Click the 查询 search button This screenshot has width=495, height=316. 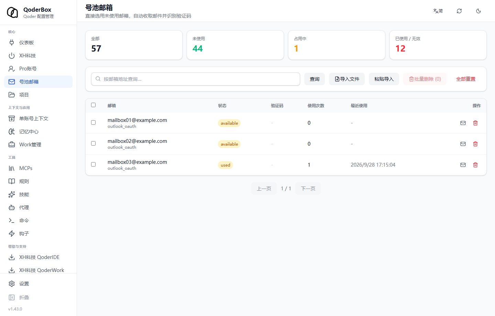click(x=315, y=79)
